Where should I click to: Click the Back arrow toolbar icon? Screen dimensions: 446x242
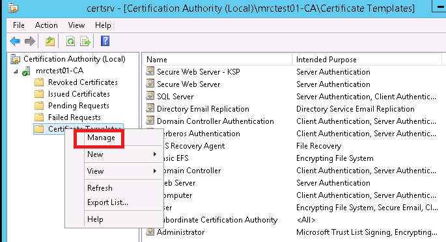tap(15, 42)
